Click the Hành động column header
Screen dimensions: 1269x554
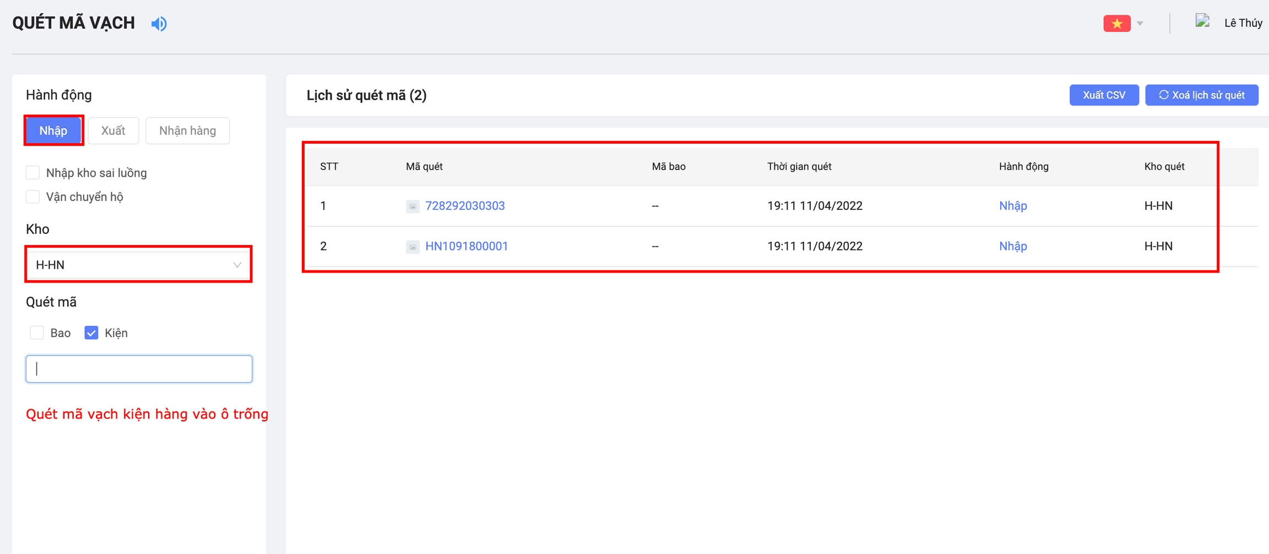[x=1024, y=166]
